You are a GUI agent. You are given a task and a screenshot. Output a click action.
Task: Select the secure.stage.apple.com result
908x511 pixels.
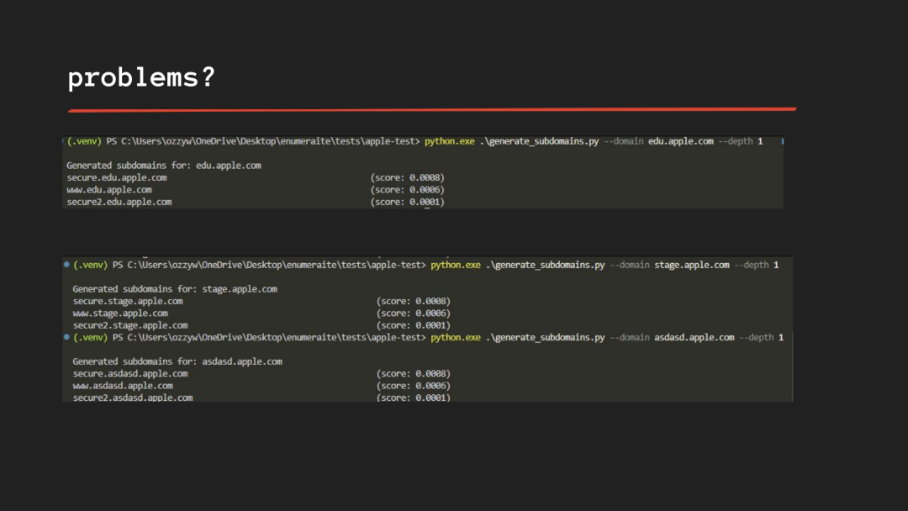point(128,301)
